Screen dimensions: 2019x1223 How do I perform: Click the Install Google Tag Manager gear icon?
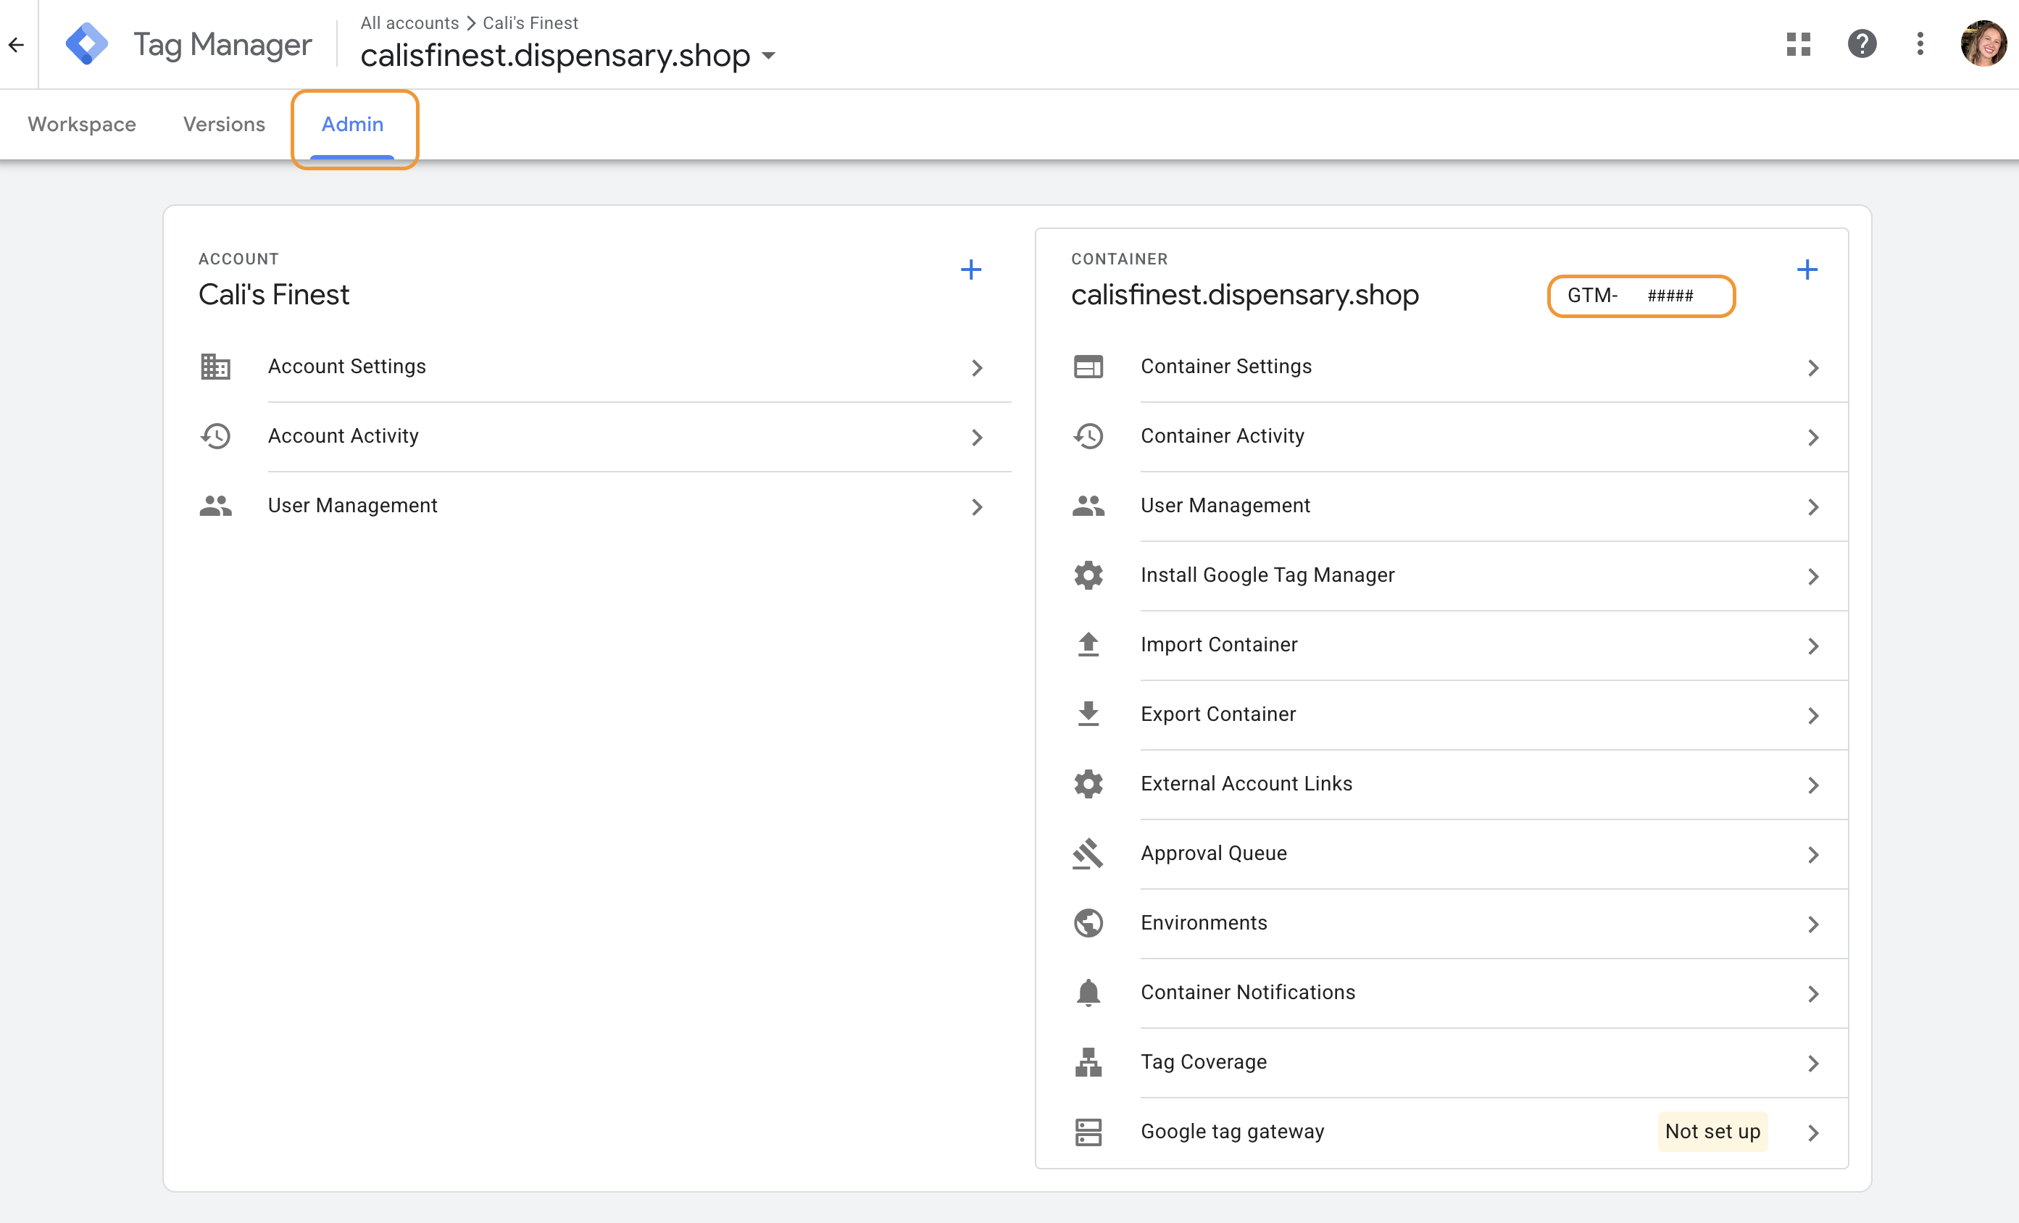tap(1088, 575)
